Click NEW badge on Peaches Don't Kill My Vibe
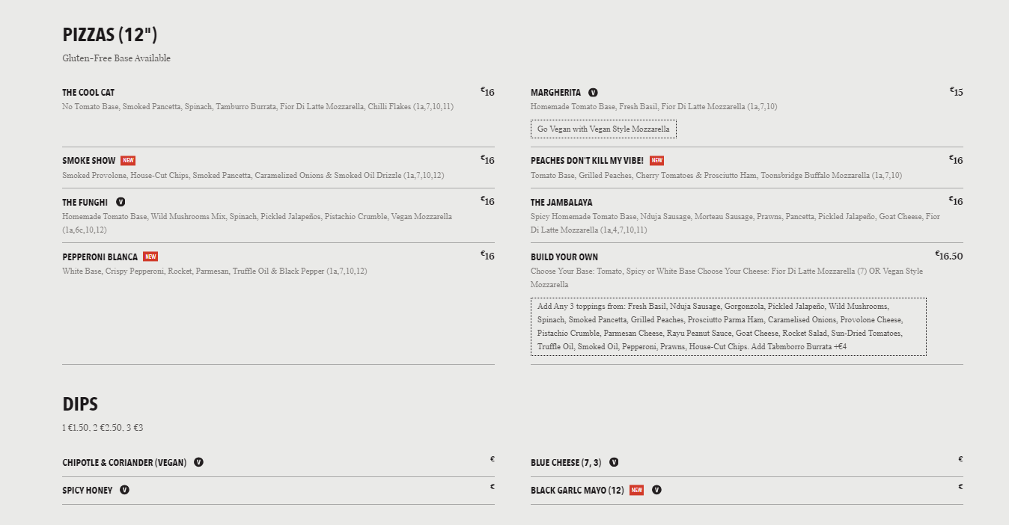 pos(656,161)
